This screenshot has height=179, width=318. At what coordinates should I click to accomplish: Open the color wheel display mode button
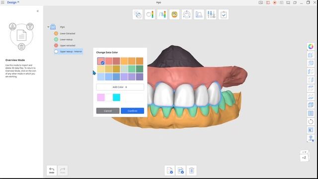(x=311, y=47)
